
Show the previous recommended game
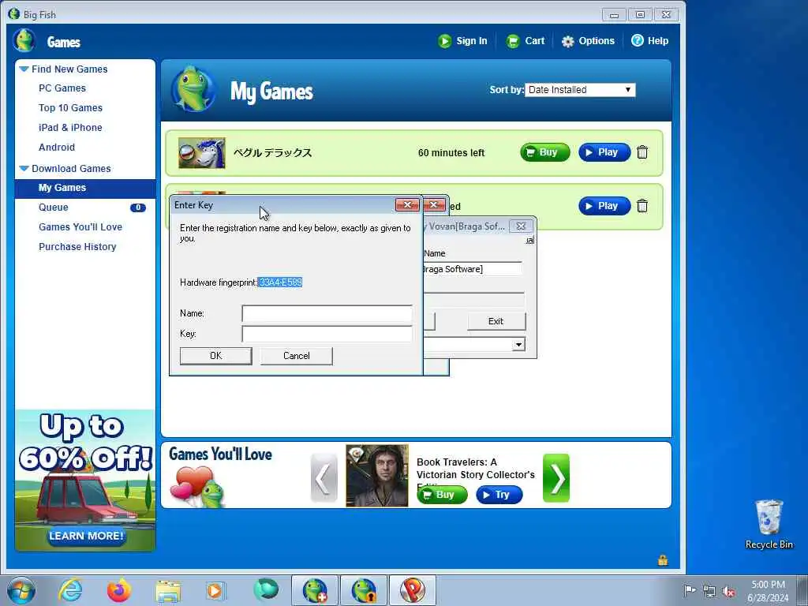tap(324, 477)
